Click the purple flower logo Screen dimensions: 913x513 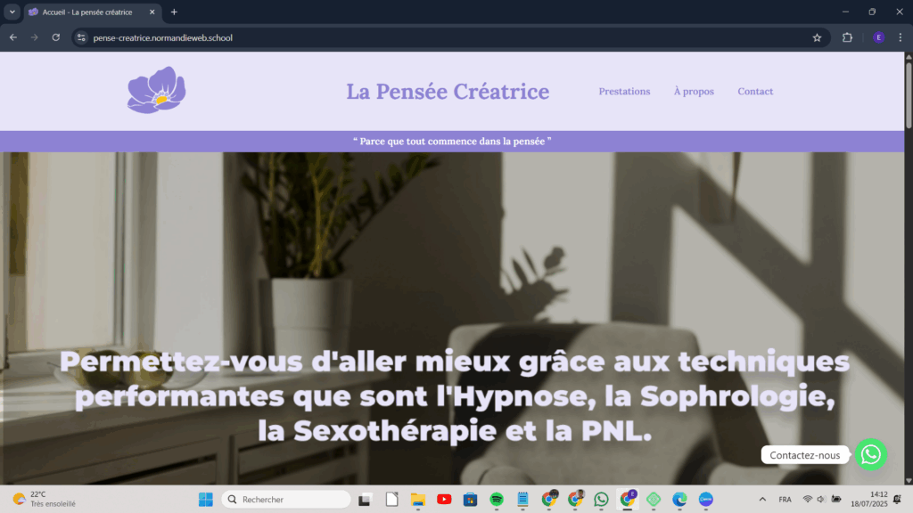pyautogui.click(x=156, y=90)
